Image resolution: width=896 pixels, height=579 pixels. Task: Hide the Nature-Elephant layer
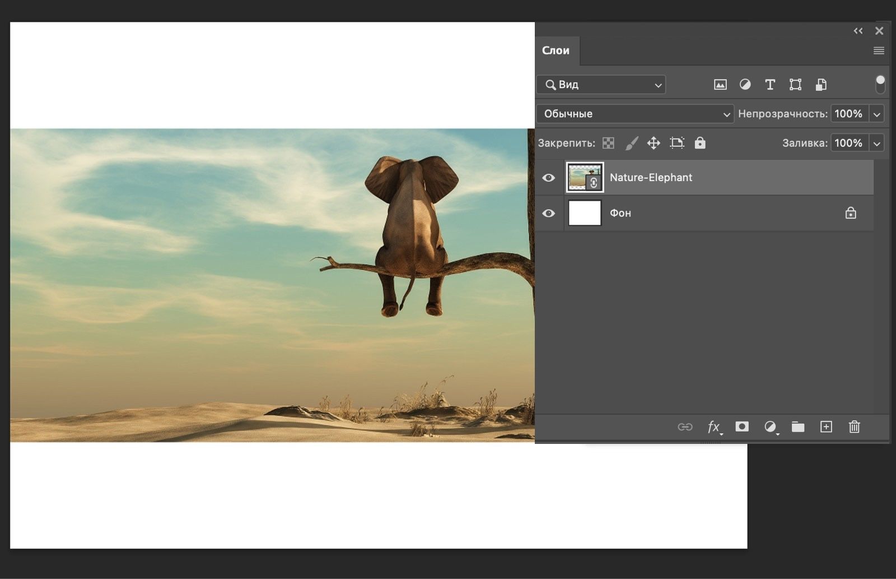tap(549, 178)
